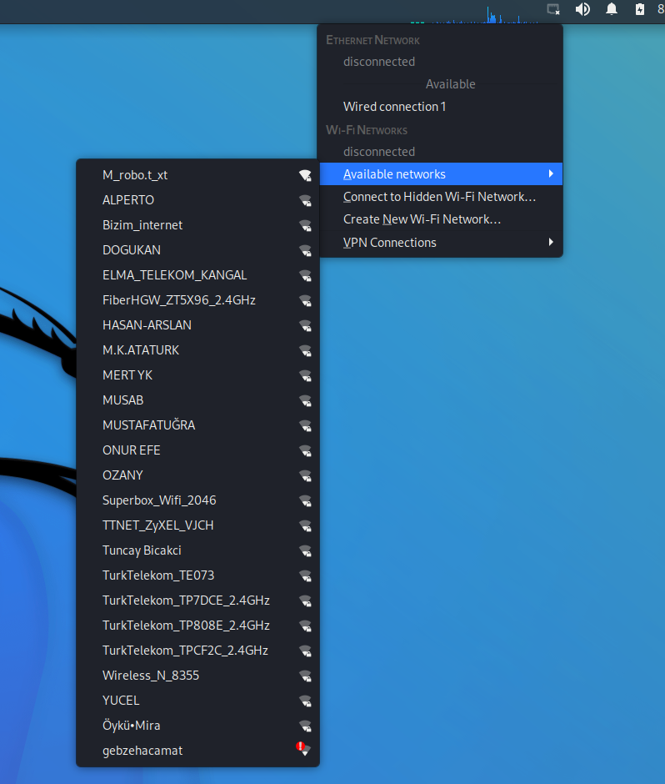Connect to HASAN-ARSLAN network
The width and height of the screenshot is (665, 784).
click(197, 325)
